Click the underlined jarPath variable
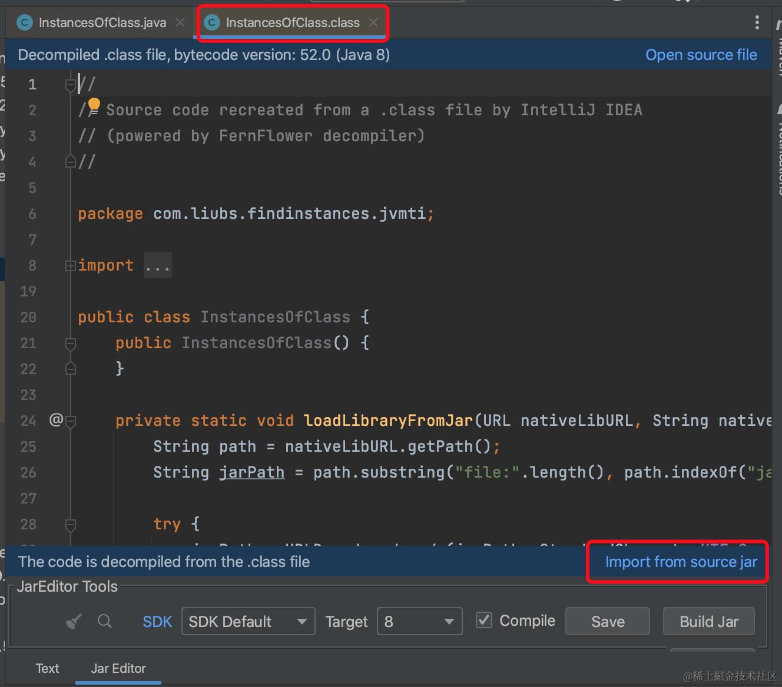This screenshot has width=782, height=687. (x=251, y=473)
